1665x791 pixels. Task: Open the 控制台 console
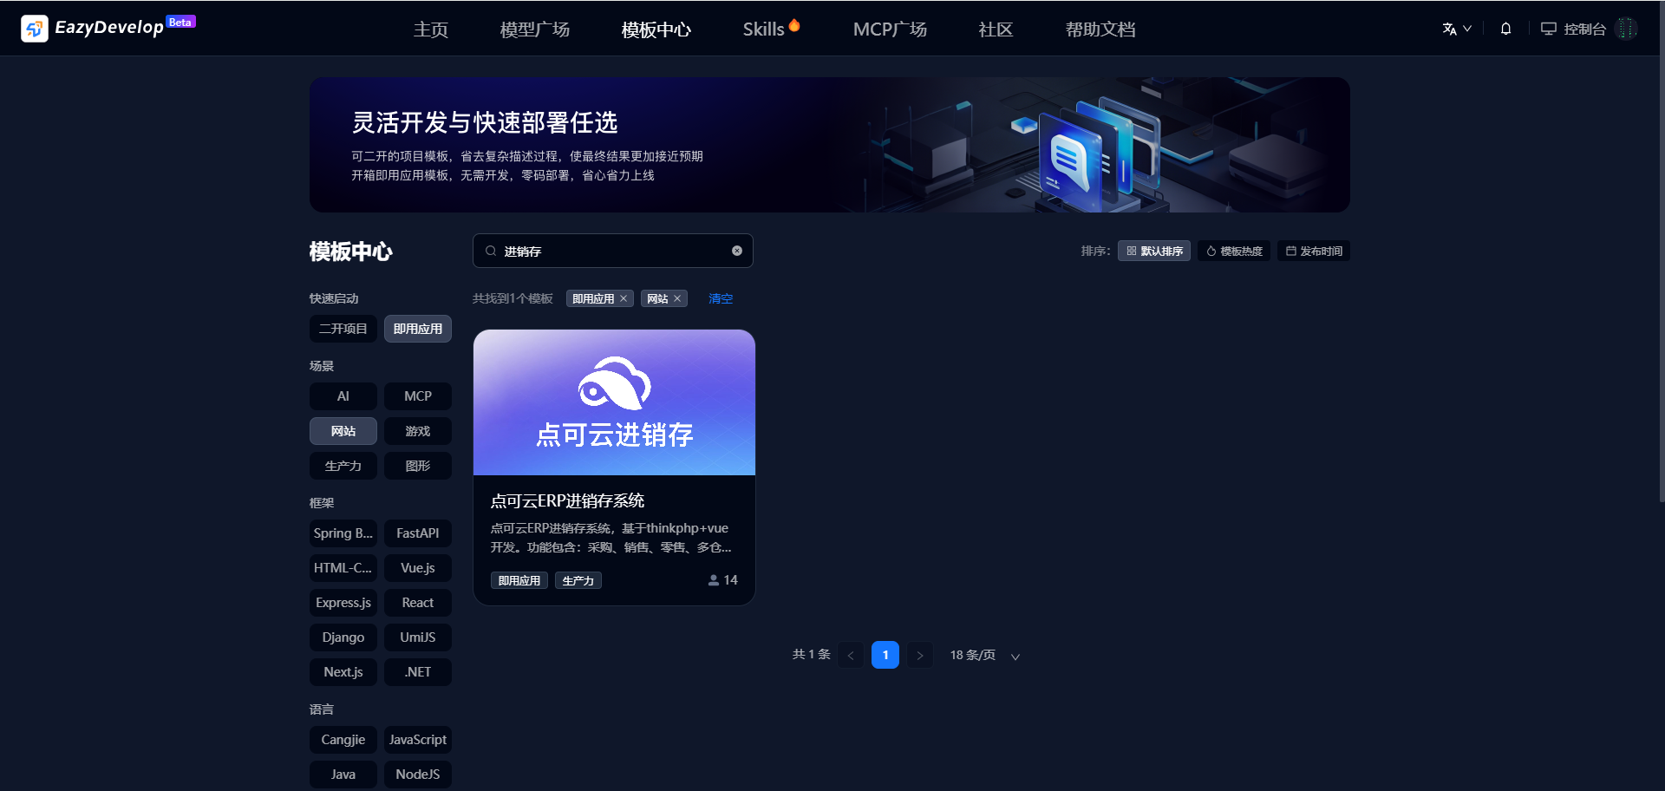tap(1574, 29)
